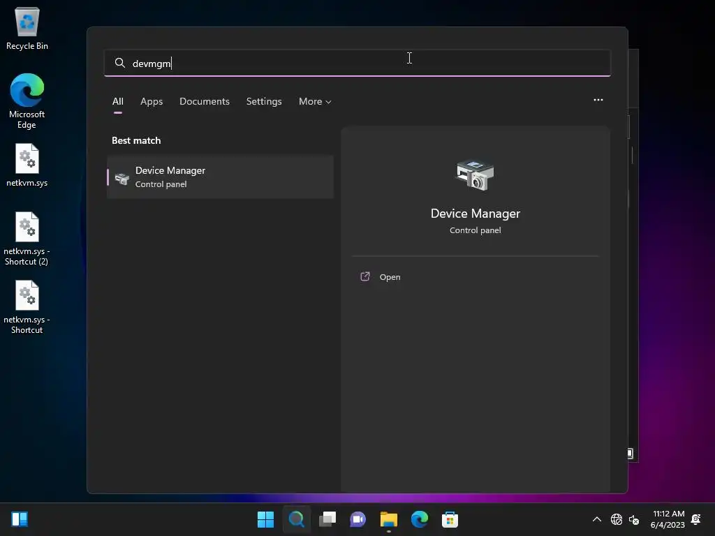Launch Teams Chat from the taskbar
715x536 pixels.
point(358,519)
